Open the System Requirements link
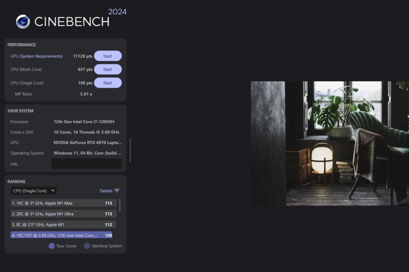 [x=41, y=56]
